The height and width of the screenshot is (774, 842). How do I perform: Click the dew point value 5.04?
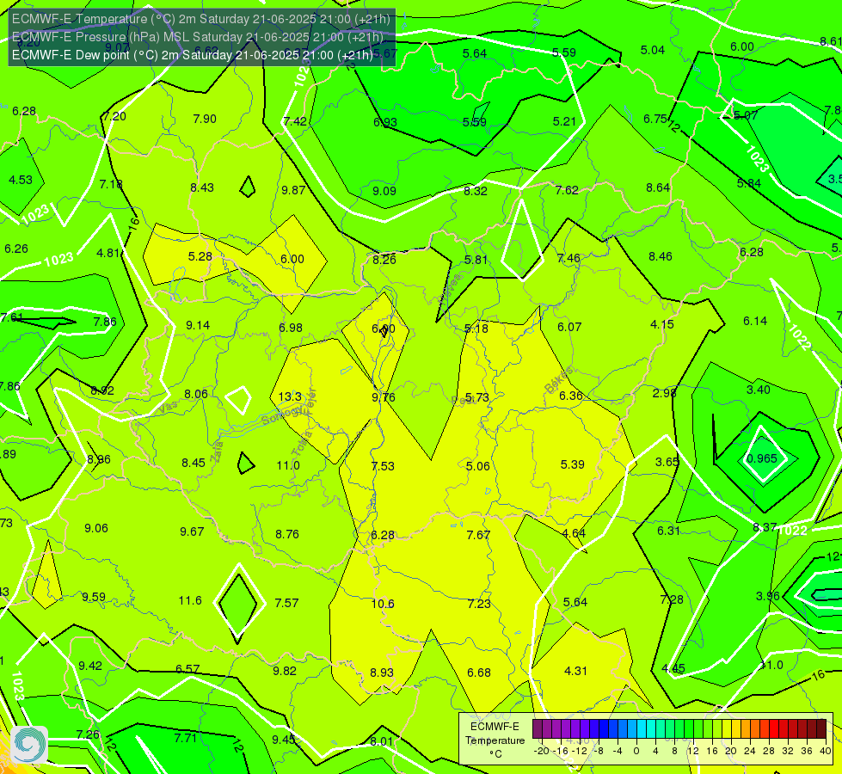click(x=653, y=50)
